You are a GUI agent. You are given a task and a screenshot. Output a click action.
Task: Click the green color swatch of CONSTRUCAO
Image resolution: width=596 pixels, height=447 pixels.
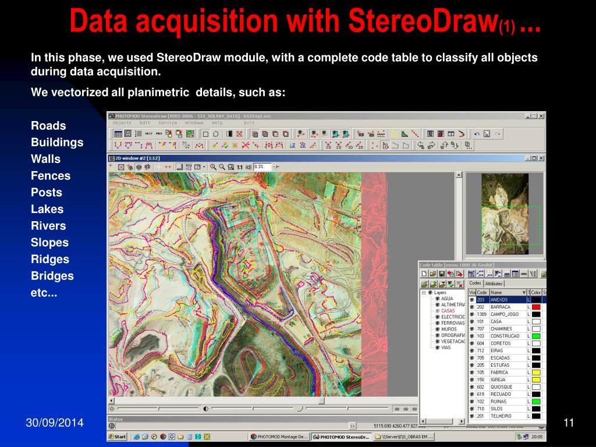(x=536, y=336)
